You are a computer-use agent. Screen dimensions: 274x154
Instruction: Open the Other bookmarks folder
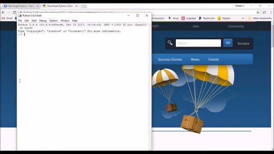260,18
